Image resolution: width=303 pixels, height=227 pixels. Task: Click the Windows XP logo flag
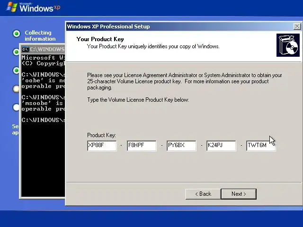pyautogui.click(x=12, y=7)
